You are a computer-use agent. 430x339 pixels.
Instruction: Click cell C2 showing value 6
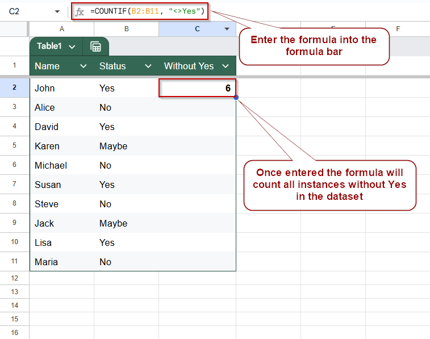(197, 88)
